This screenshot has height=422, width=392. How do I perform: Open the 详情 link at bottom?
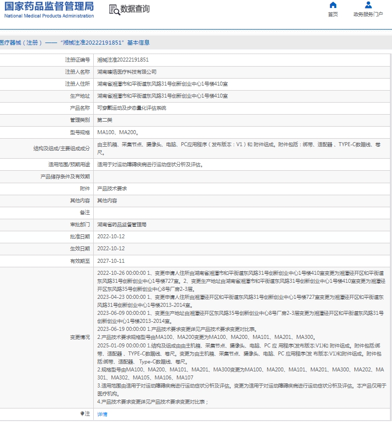(102, 414)
